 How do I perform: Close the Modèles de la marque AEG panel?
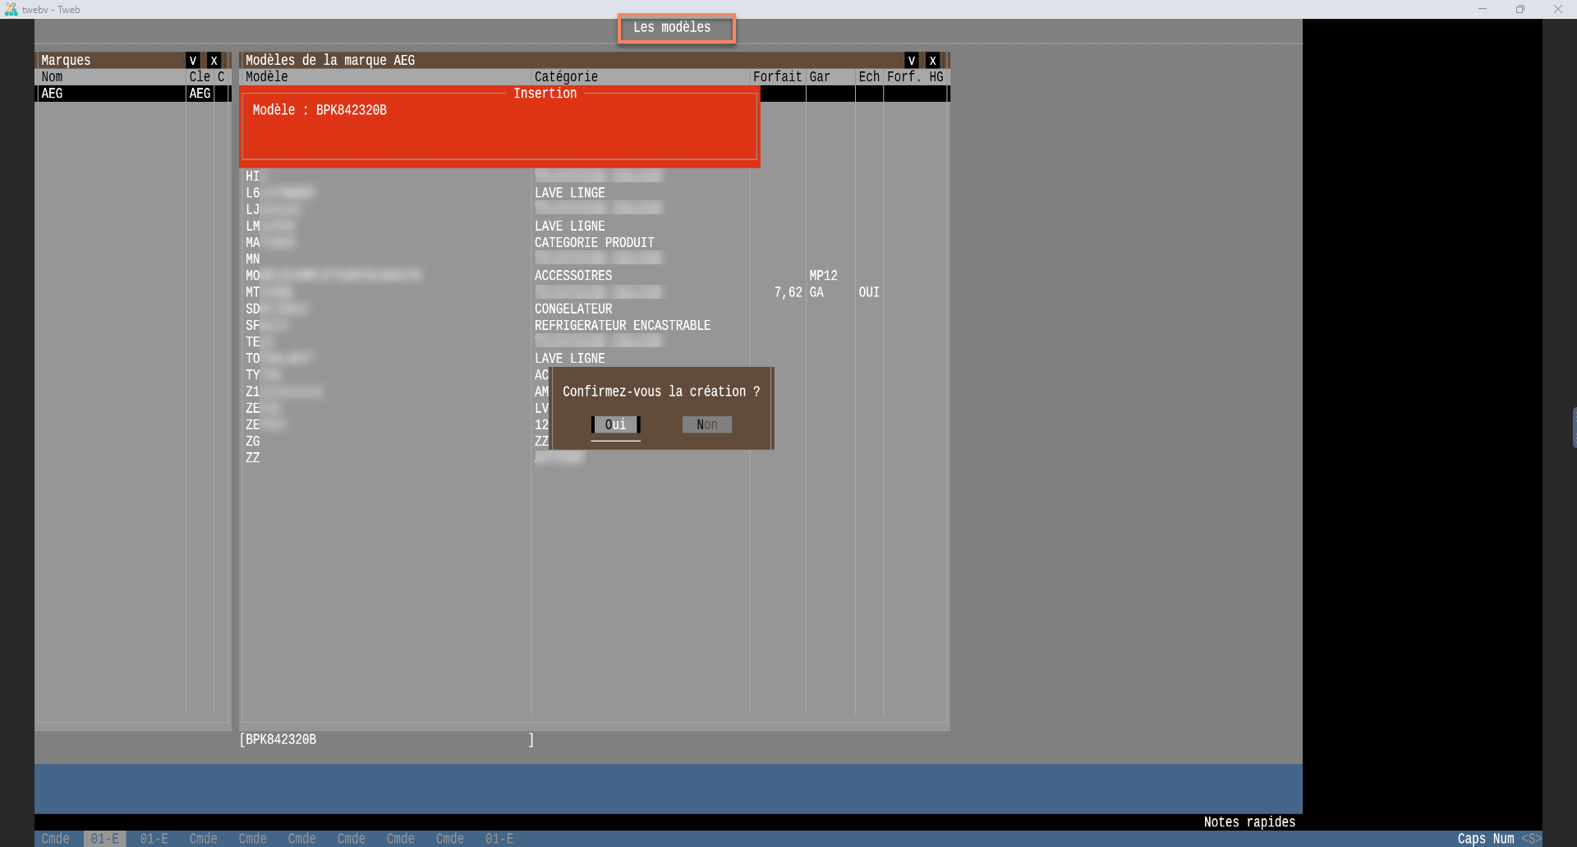[x=932, y=61]
